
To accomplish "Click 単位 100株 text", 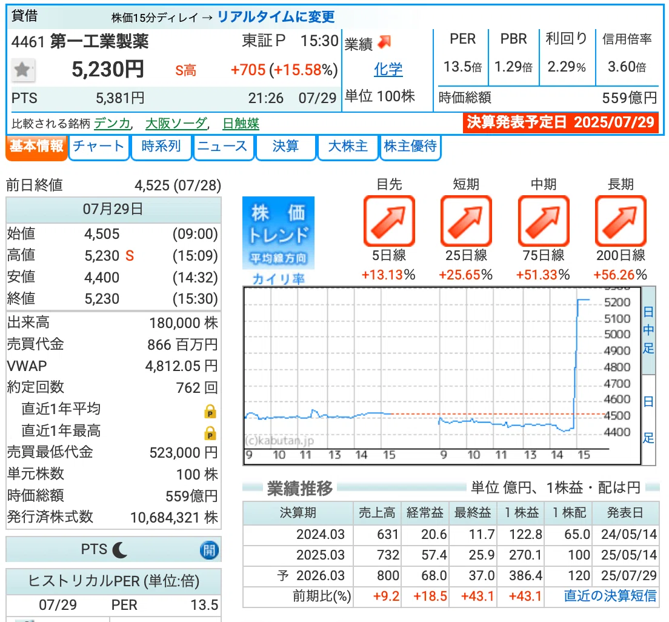I will tap(380, 96).
